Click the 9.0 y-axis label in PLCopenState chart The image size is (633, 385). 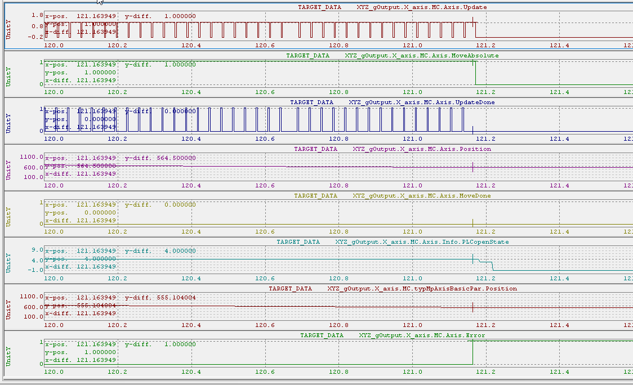point(37,250)
